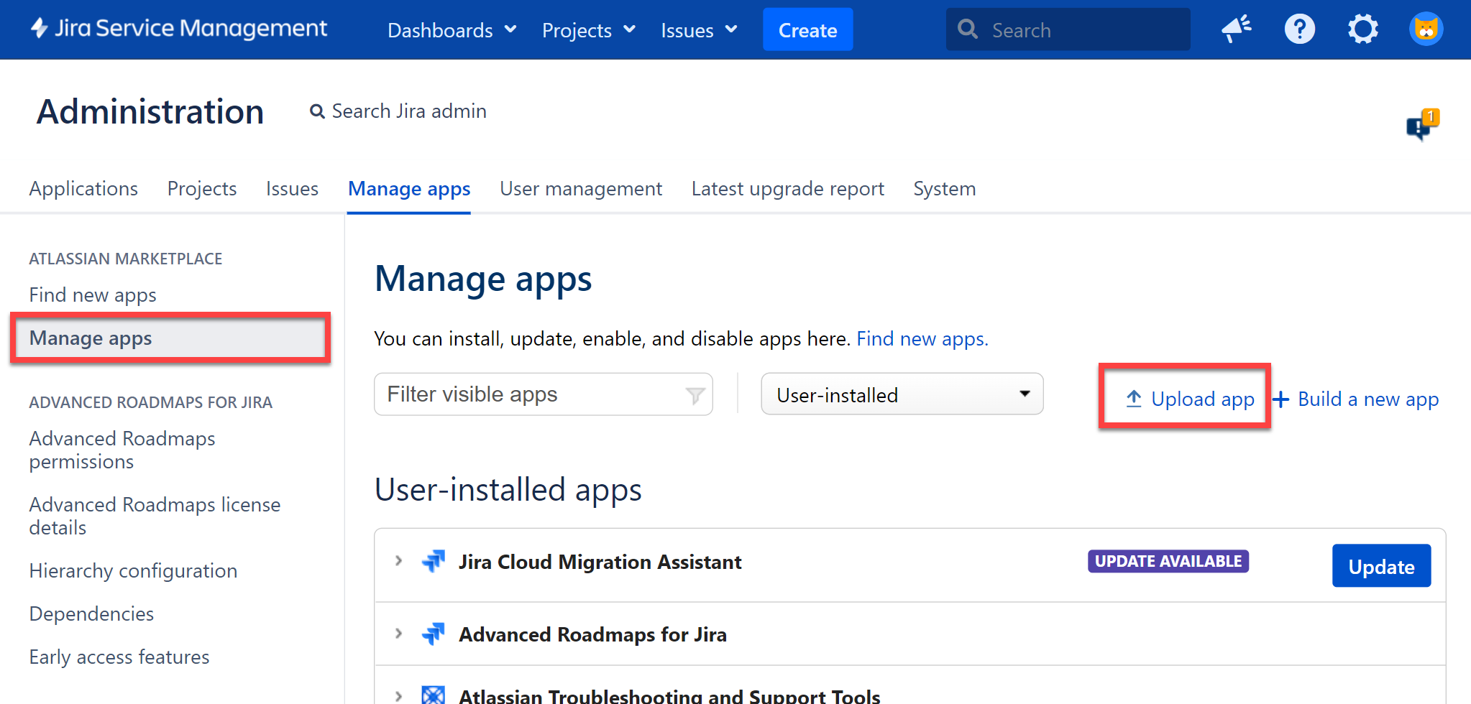Select the Manage apps tab

pos(409,188)
